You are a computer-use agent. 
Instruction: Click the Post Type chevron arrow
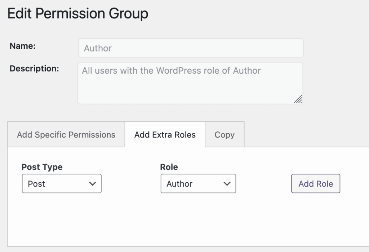click(x=93, y=184)
